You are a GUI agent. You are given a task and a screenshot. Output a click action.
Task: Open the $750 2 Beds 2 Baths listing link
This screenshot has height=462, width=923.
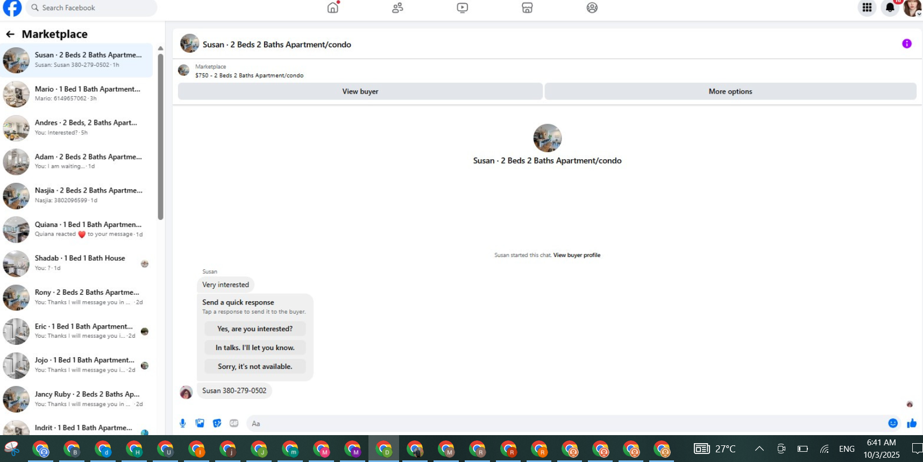[x=249, y=75]
